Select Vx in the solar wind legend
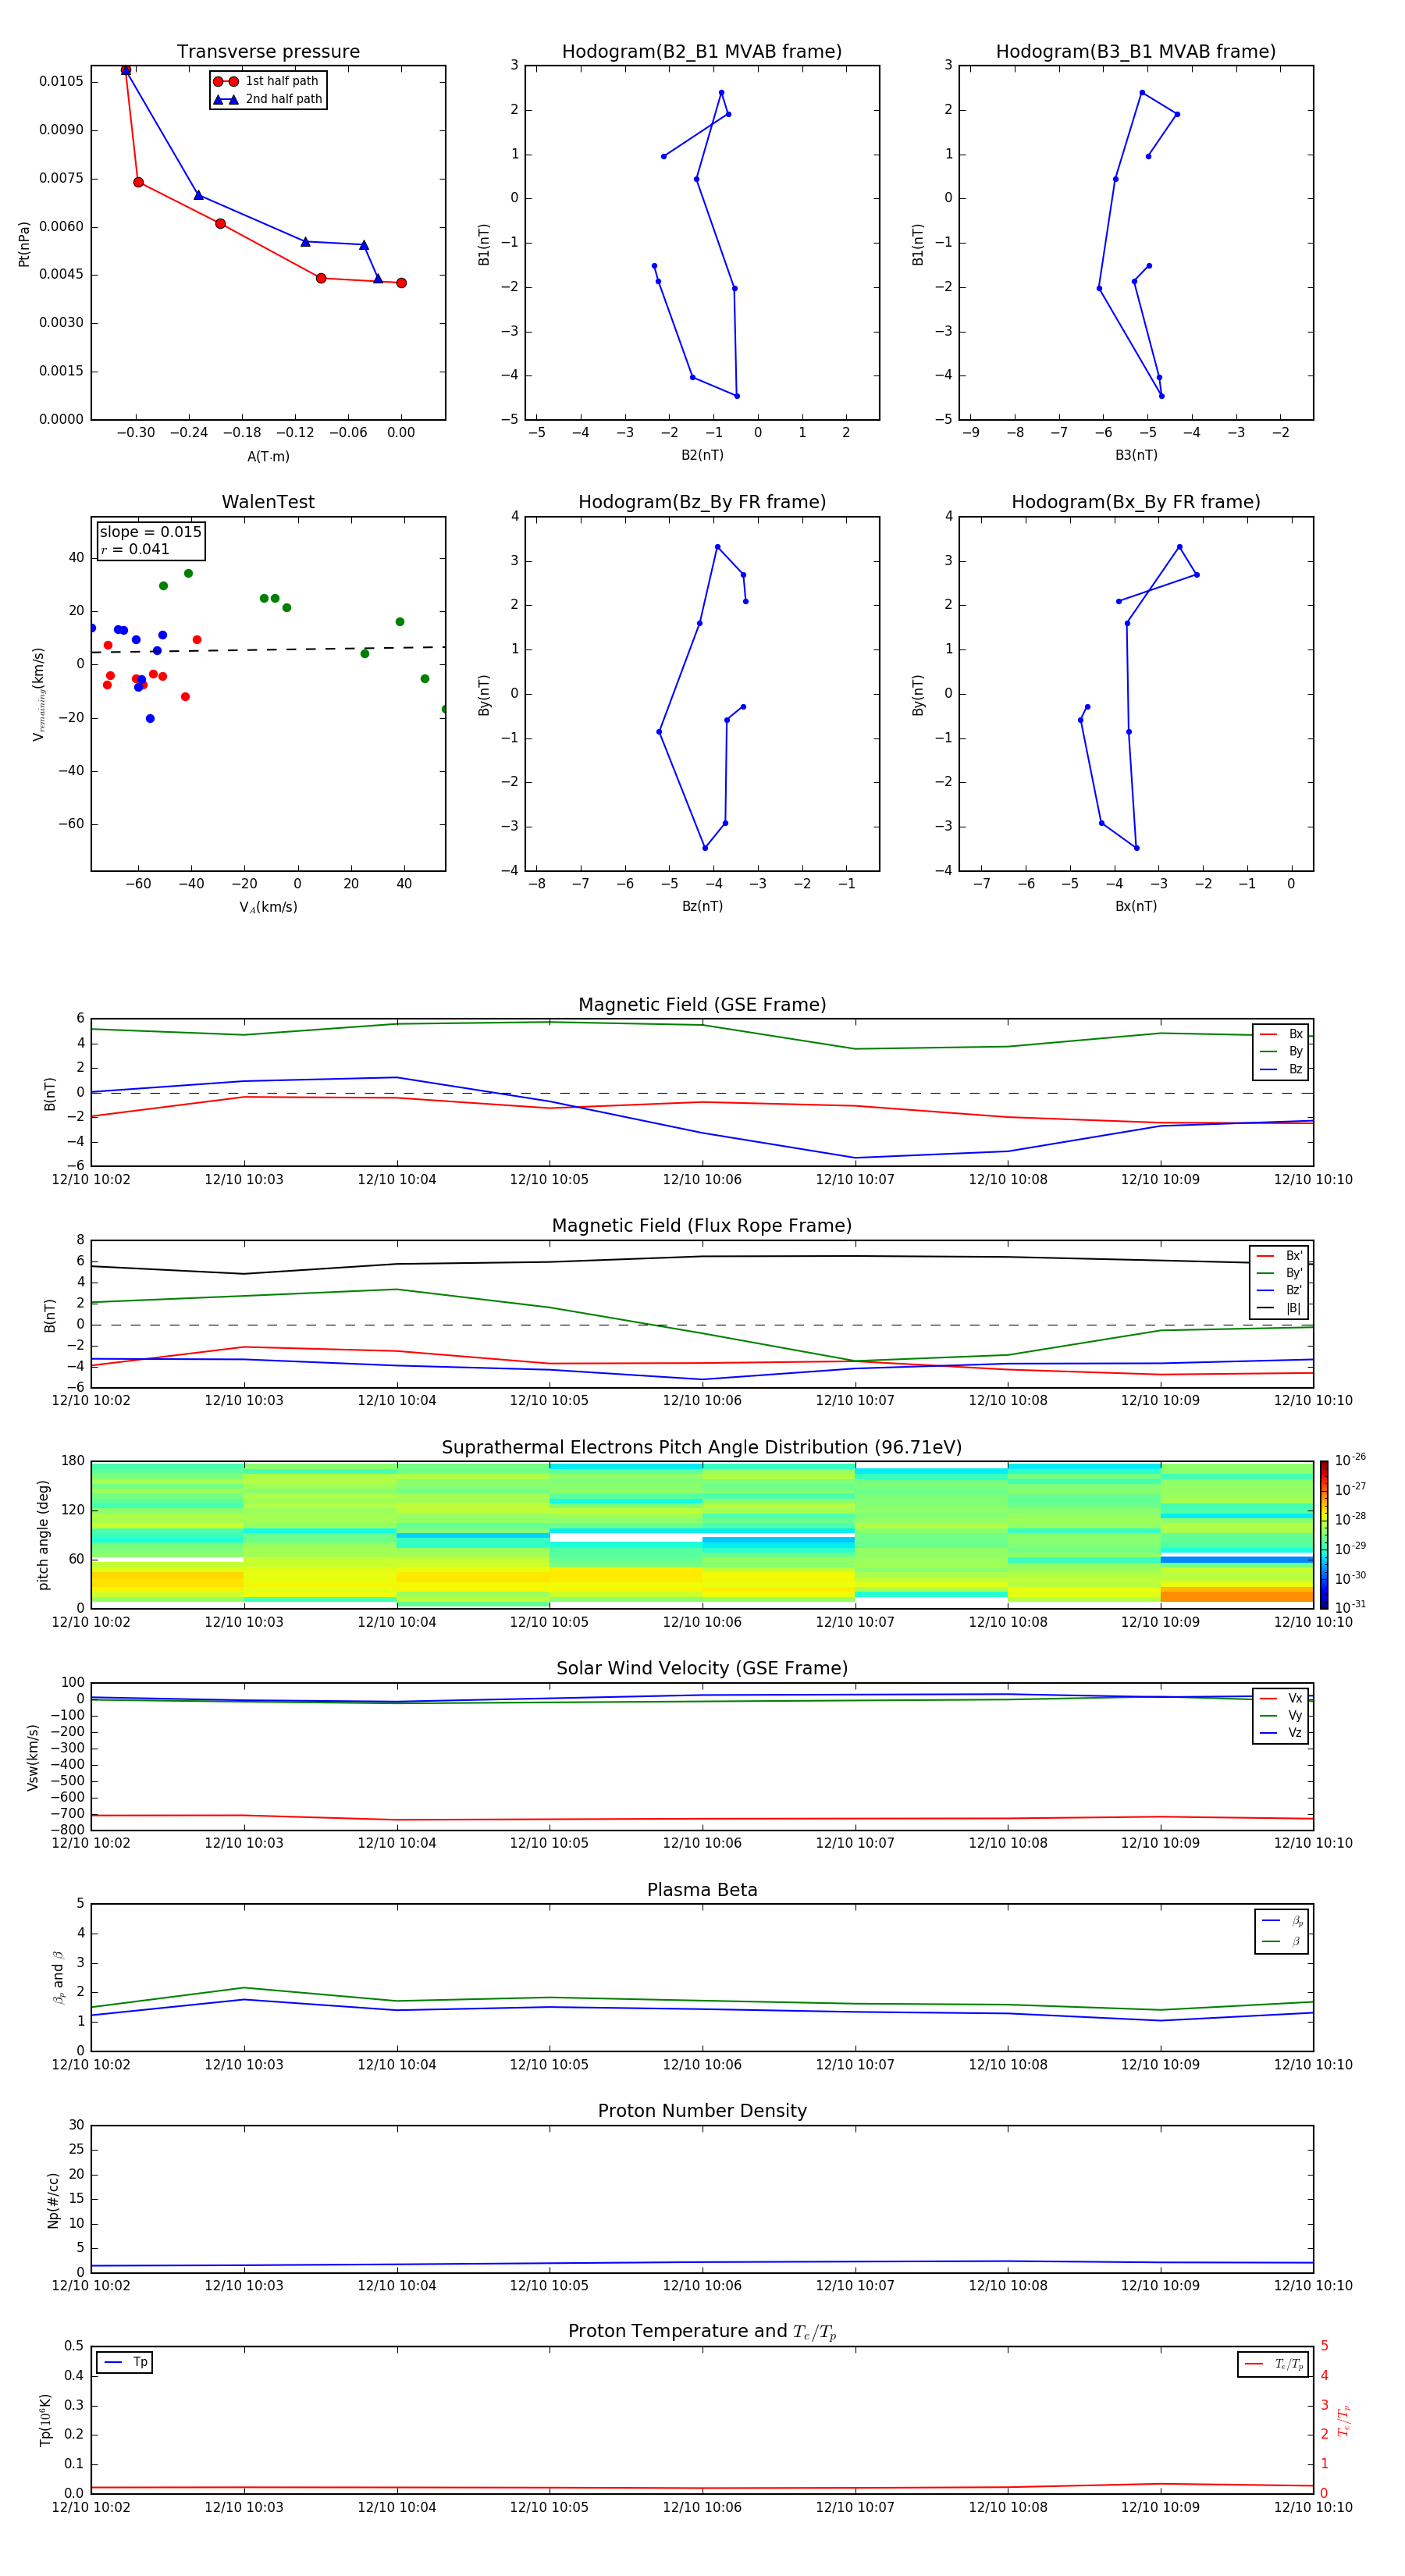This screenshot has width=1405, height=2576. coord(1281,1698)
